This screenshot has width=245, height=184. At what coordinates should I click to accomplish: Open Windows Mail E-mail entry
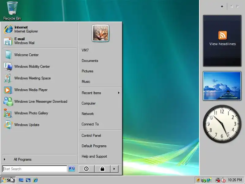(40, 41)
